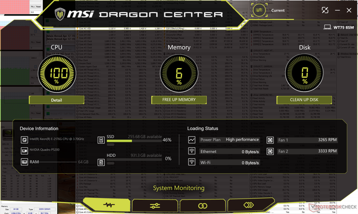Click the Power Plan chart icon
358x214 pixels.
click(192, 140)
